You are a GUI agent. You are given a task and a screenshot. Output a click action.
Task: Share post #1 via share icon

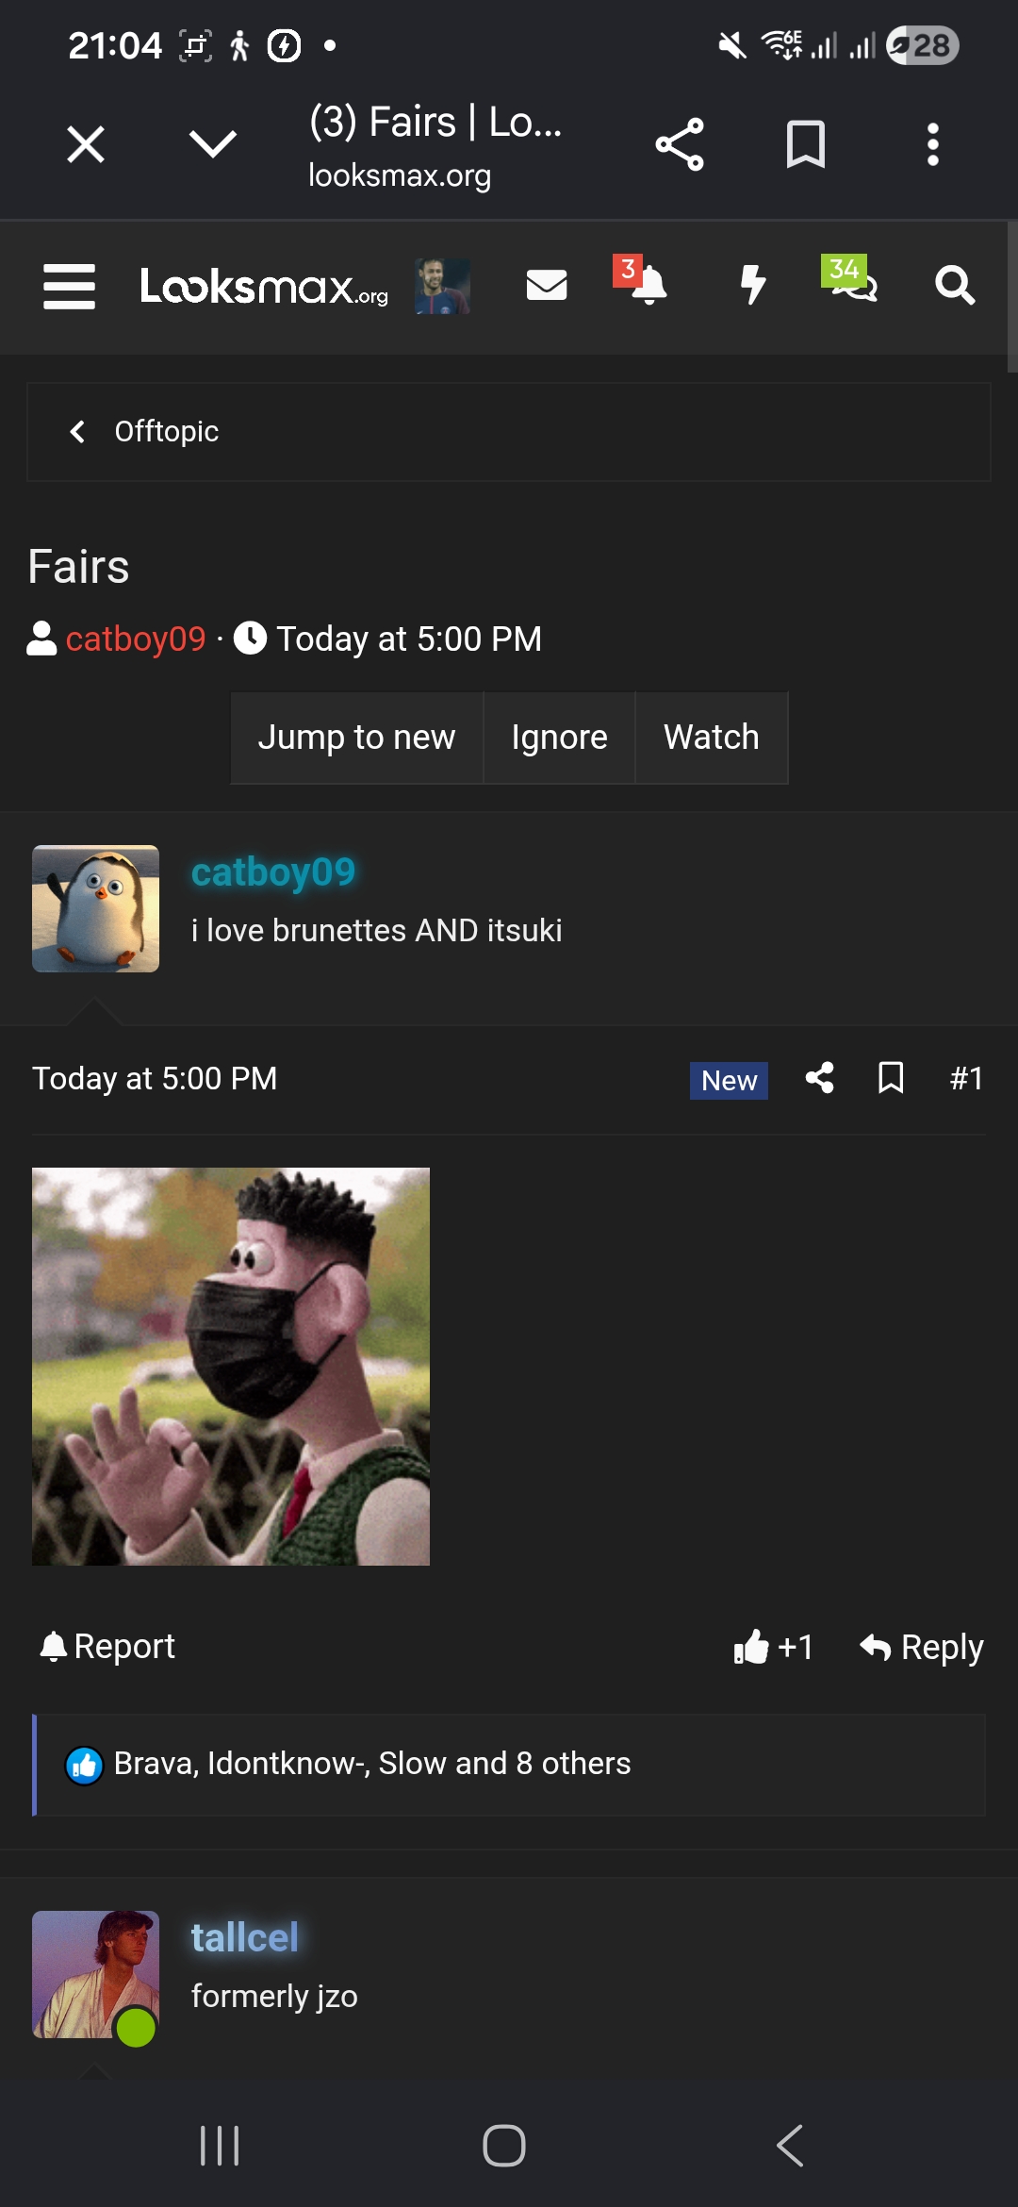click(x=820, y=1078)
